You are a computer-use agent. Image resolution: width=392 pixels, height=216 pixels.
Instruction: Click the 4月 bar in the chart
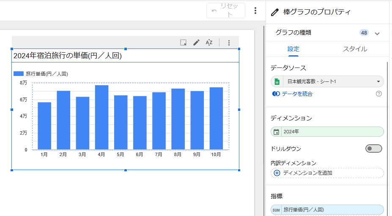[101, 117]
